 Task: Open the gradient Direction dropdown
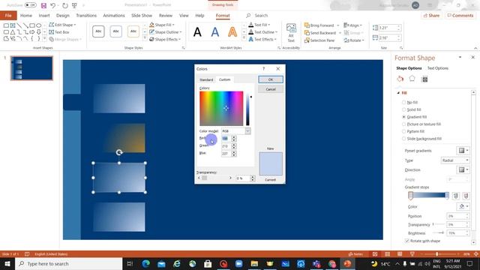click(x=463, y=170)
